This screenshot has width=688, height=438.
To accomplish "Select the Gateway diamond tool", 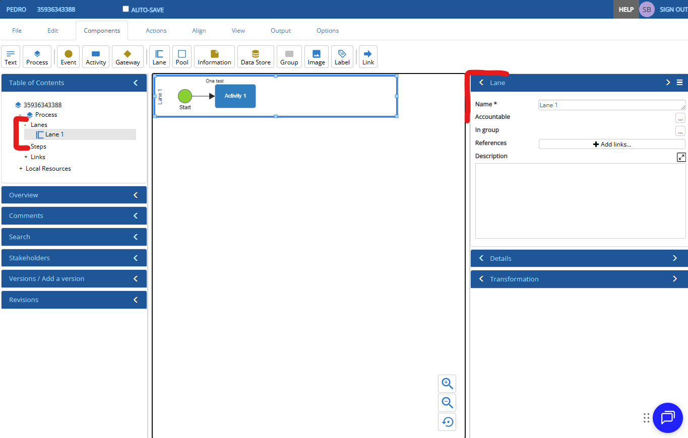I will tap(128, 56).
